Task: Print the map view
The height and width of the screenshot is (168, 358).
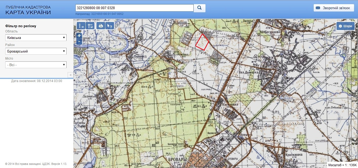Action: coord(101,26)
